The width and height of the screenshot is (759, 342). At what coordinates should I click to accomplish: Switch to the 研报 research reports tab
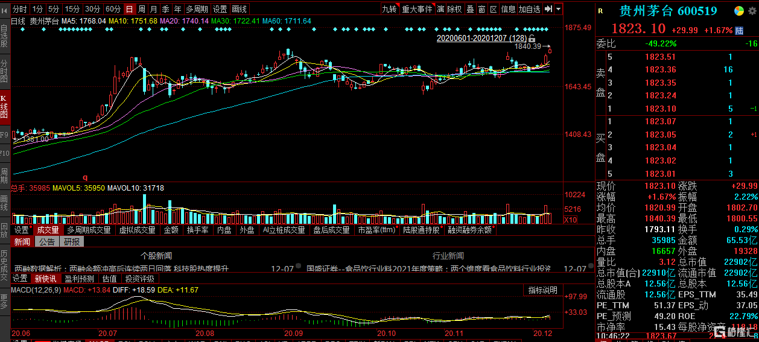(71, 242)
